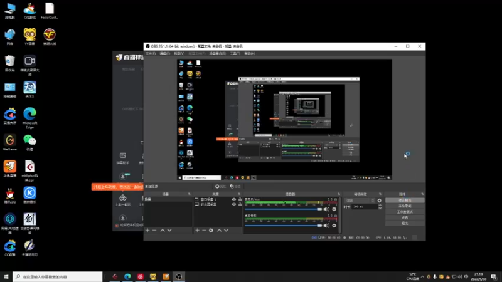Image resolution: width=502 pixels, height=282 pixels.
Task: Open the View(V) menu in OBS
Action: pos(179,53)
